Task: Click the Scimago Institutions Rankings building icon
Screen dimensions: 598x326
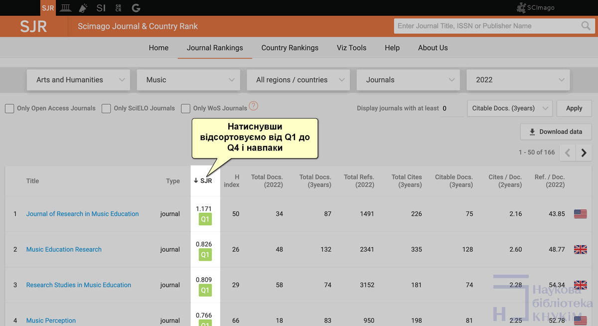Action: [x=65, y=7]
